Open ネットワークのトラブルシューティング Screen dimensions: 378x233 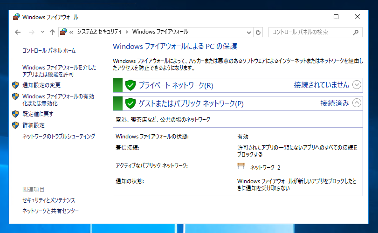[59, 137]
